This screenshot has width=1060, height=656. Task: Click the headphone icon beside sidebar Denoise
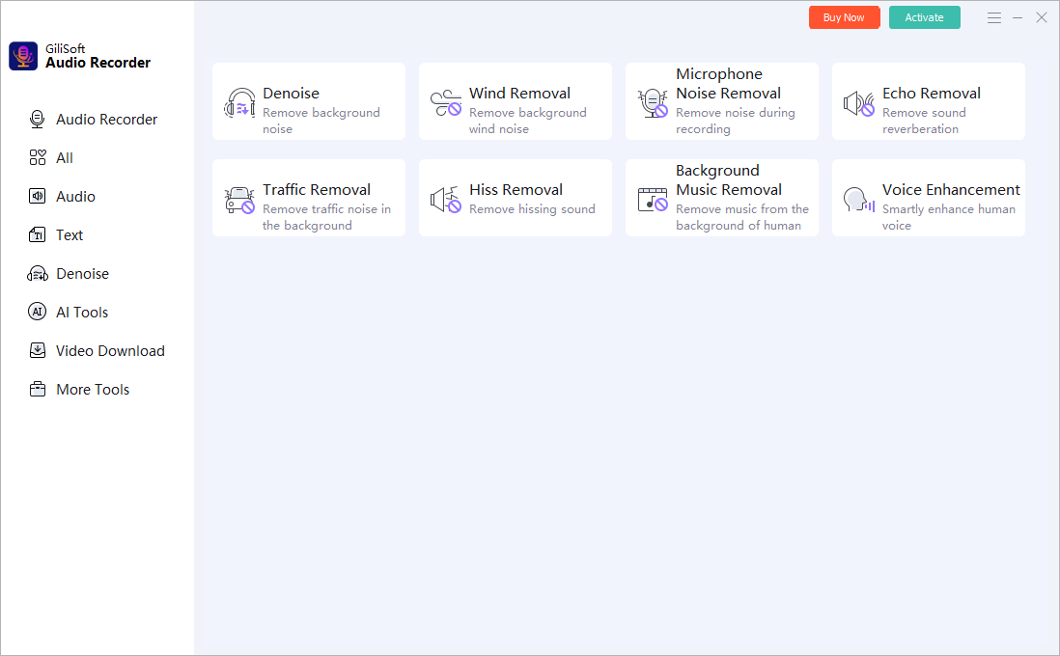[x=38, y=274]
